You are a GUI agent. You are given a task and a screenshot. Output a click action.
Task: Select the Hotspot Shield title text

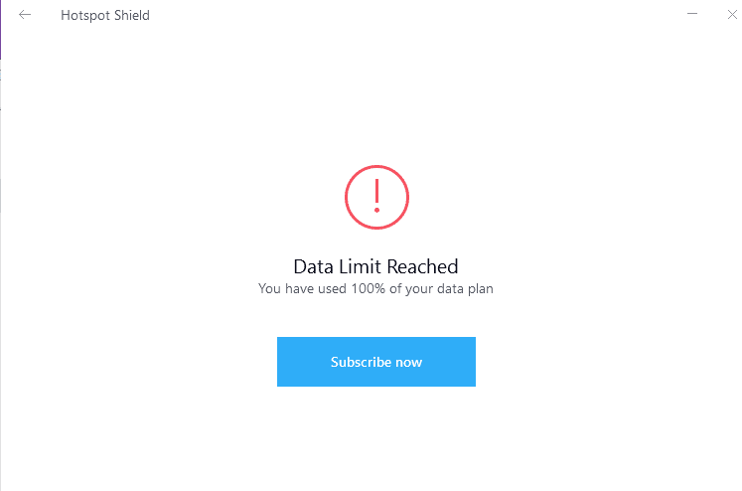click(105, 15)
